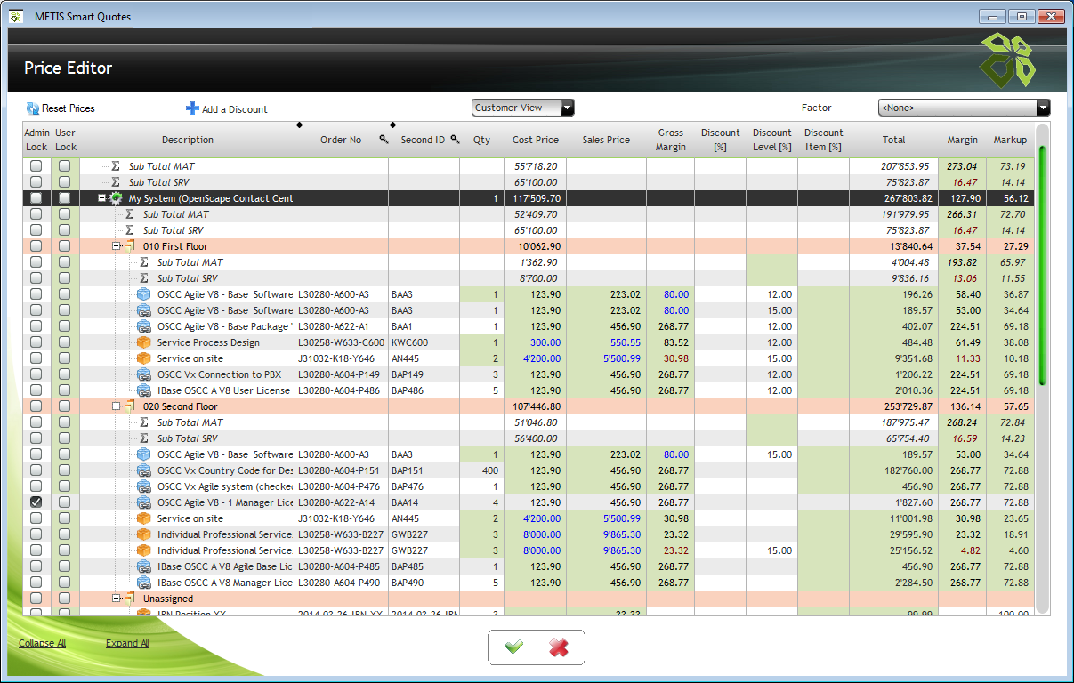The height and width of the screenshot is (683, 1074).
Task: Collapse the My System tree node
Action: 102,198
